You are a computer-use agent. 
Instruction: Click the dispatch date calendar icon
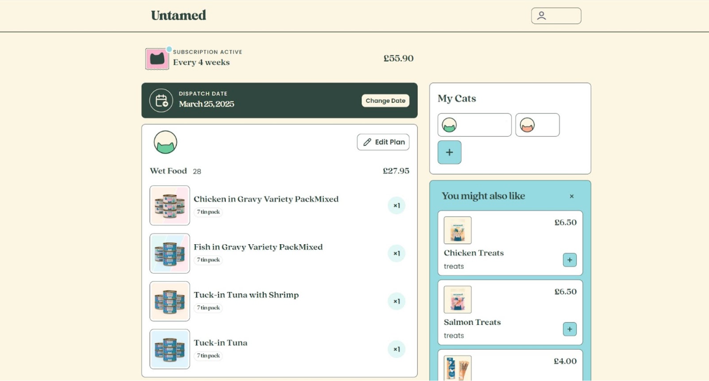tap(161, 101)
